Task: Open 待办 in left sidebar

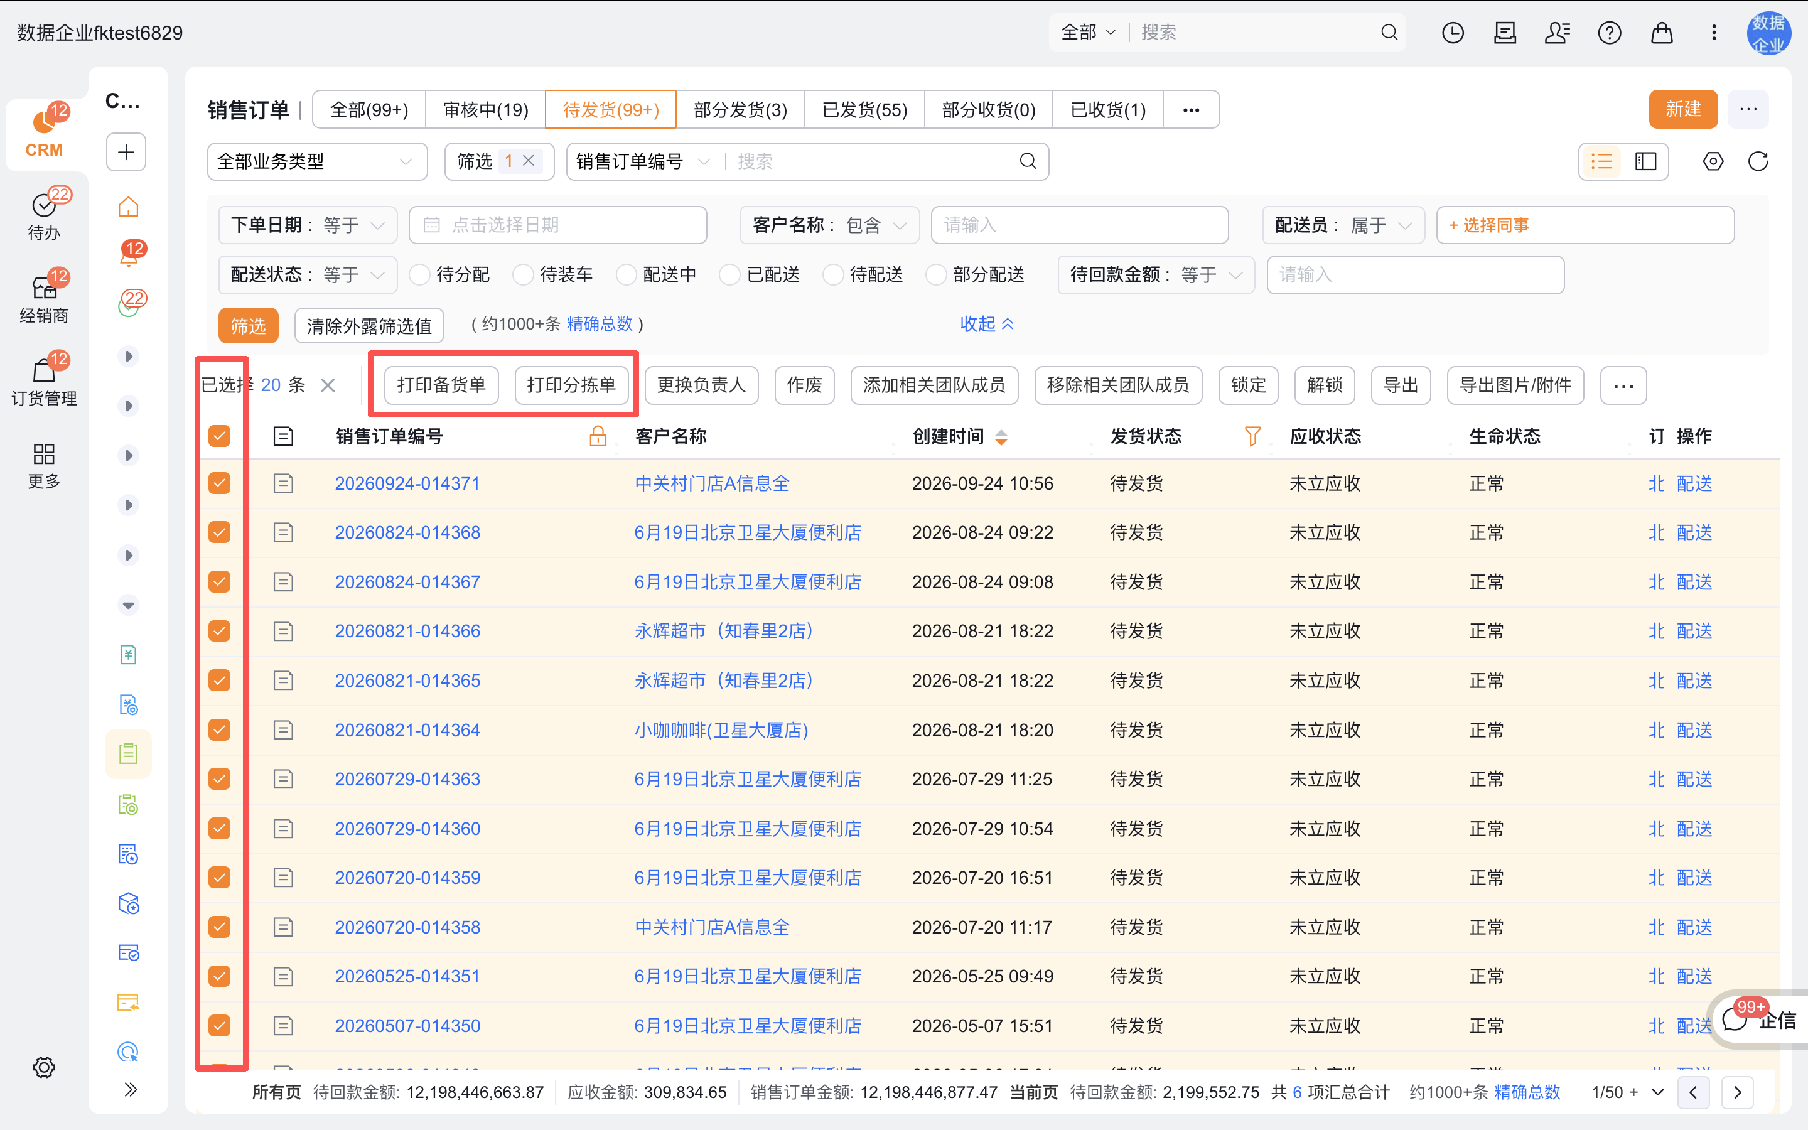Action: 44,215
